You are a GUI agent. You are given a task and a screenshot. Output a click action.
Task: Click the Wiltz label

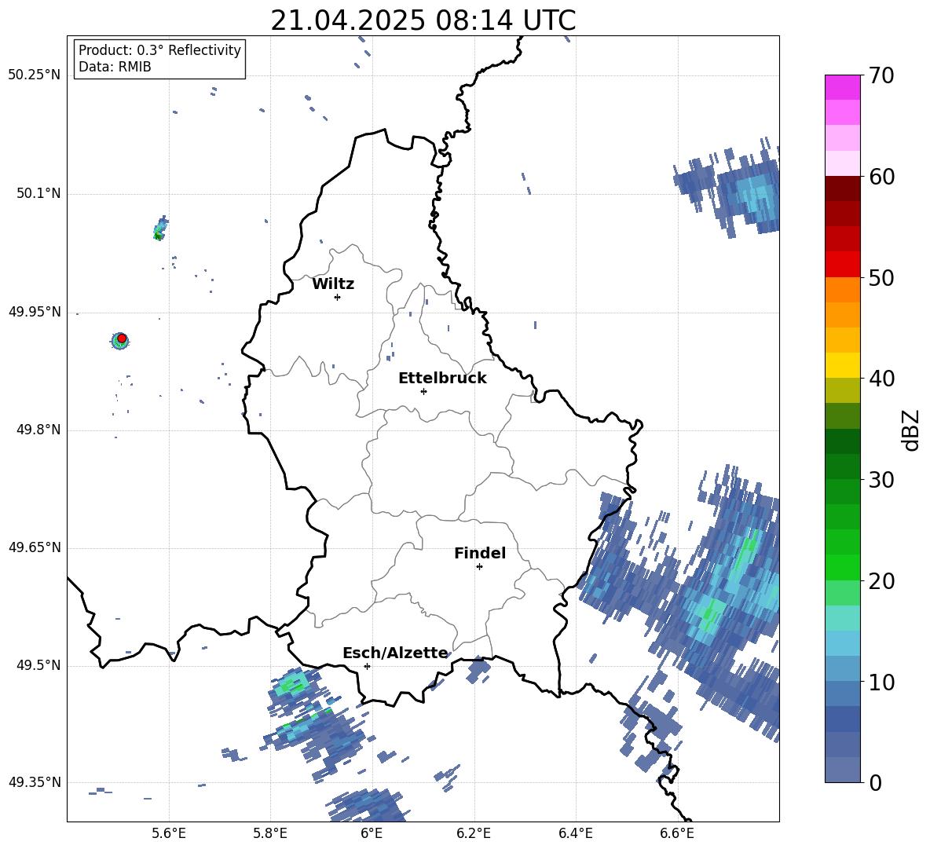[x=333, y=284]
